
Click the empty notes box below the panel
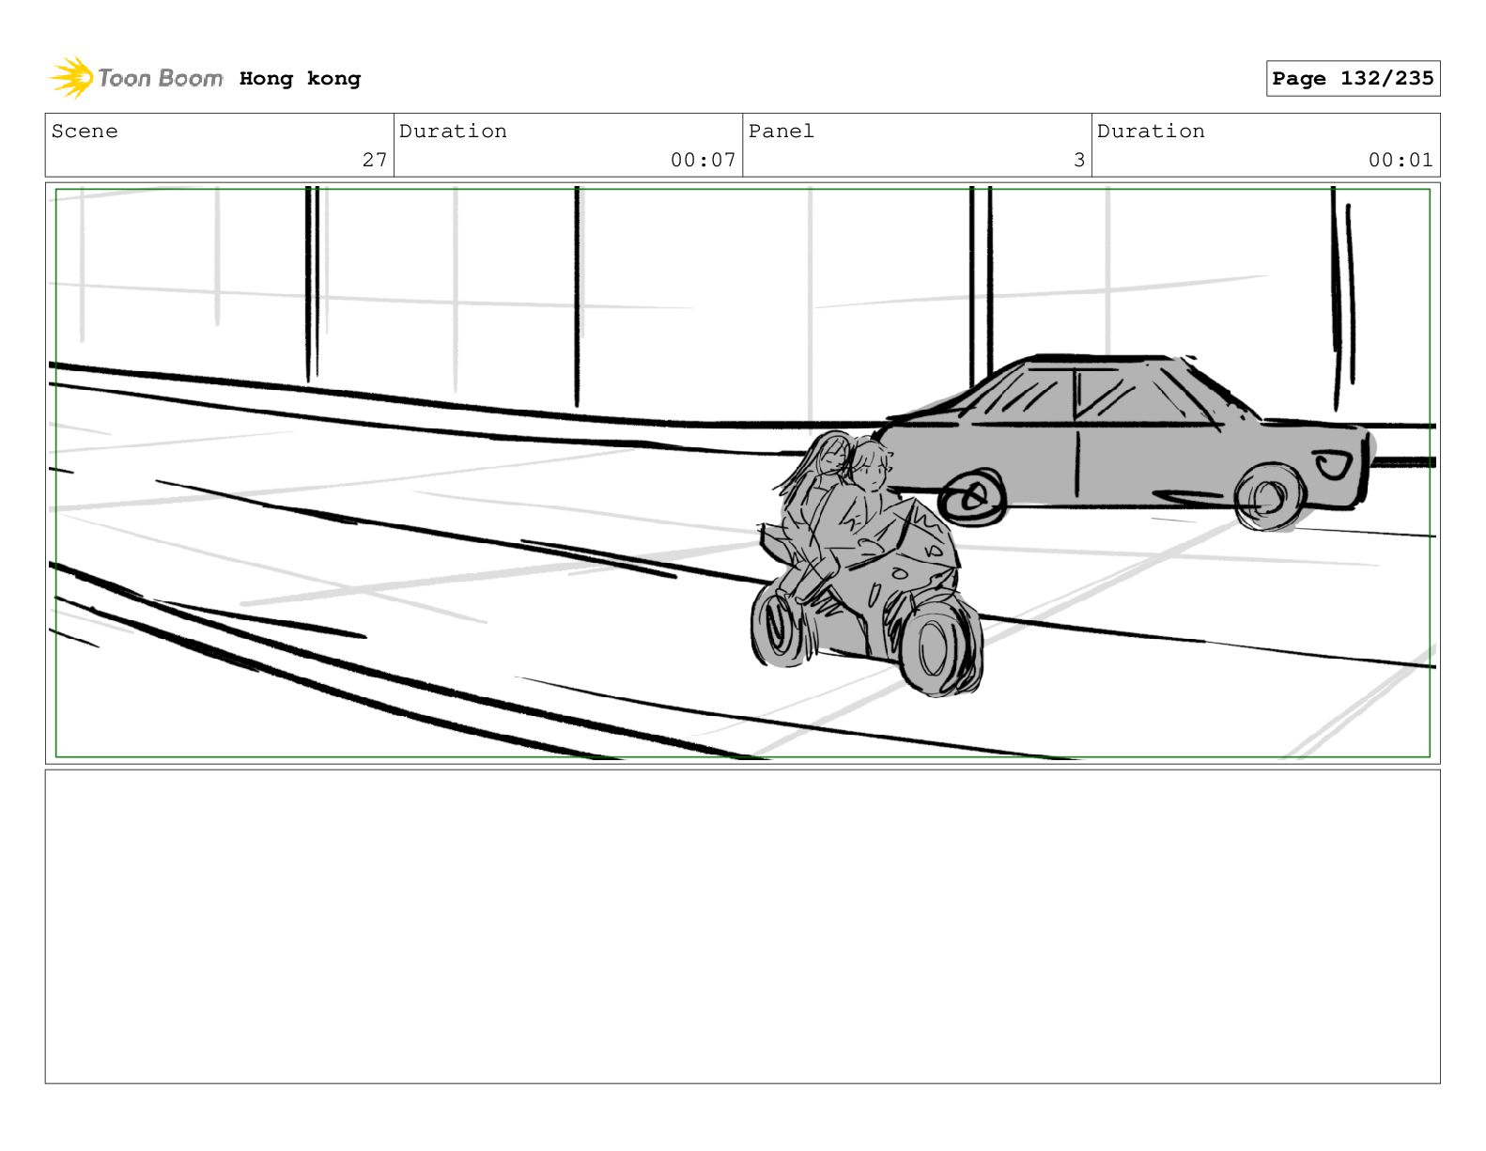click(742, 926)
